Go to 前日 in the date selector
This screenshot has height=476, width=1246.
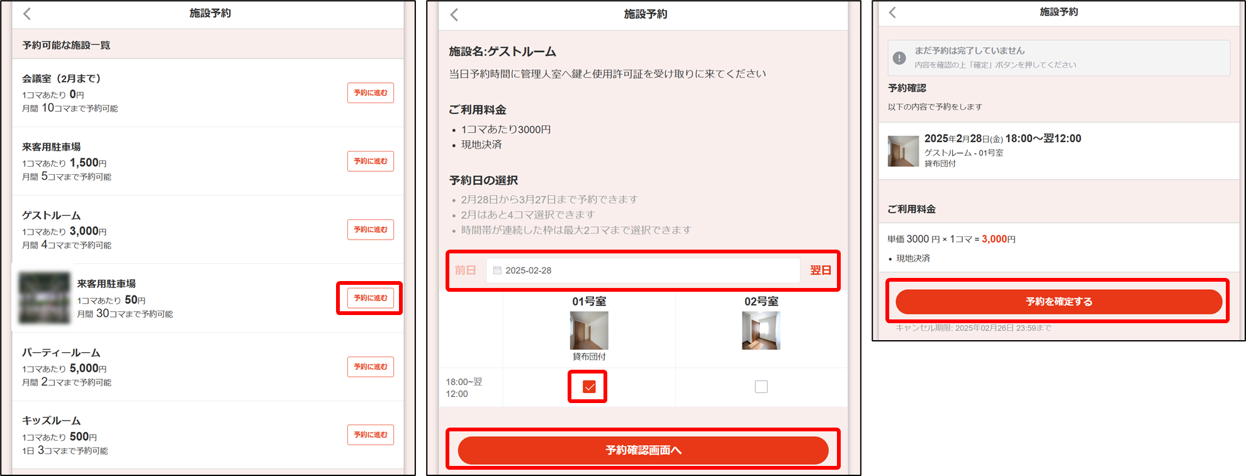click(465, 270)
